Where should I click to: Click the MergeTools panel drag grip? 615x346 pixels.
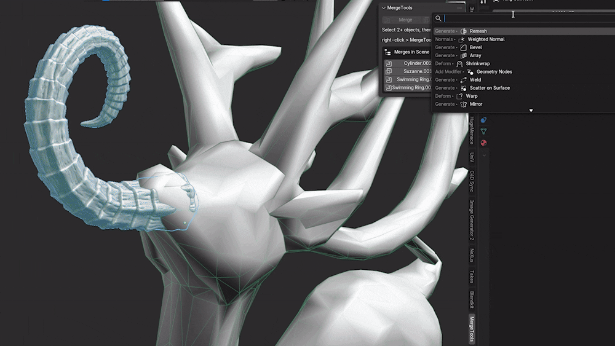click(x=459, y=8)
